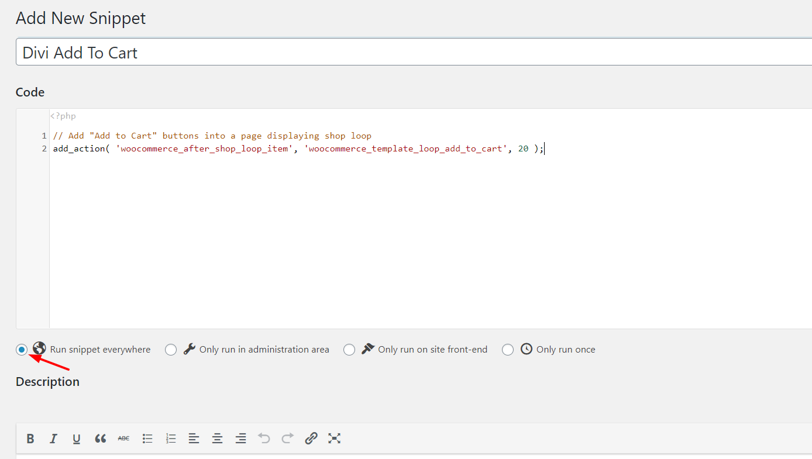Select the Run snippet everywhere radio button

(22, 350)
